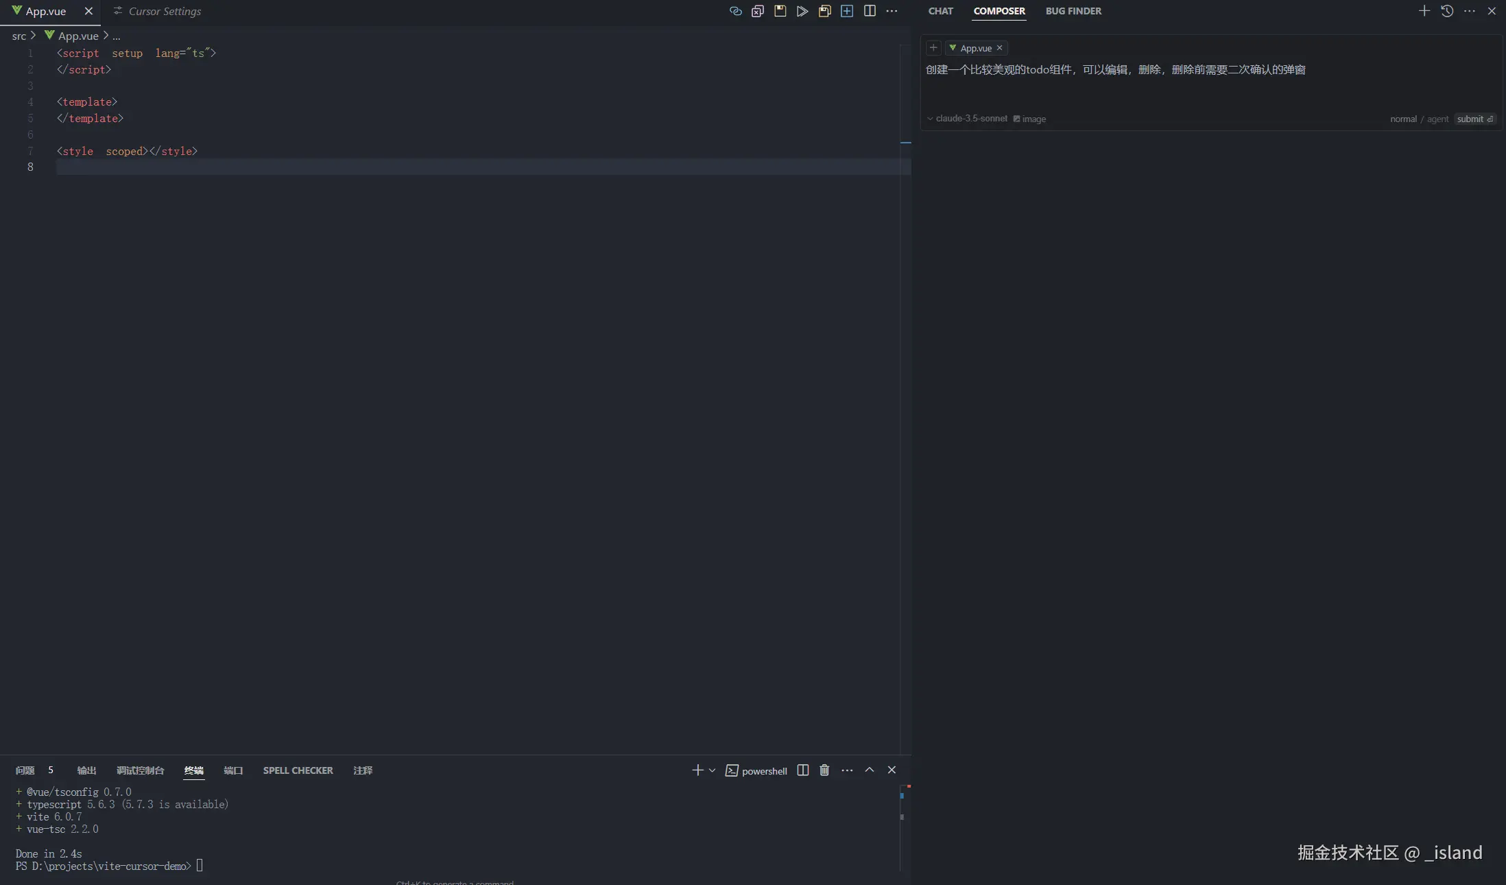Switch composer mode to agent

pos(1439,119)
